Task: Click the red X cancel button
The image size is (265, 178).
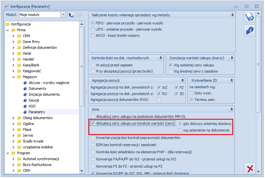Action: point(250,168)
